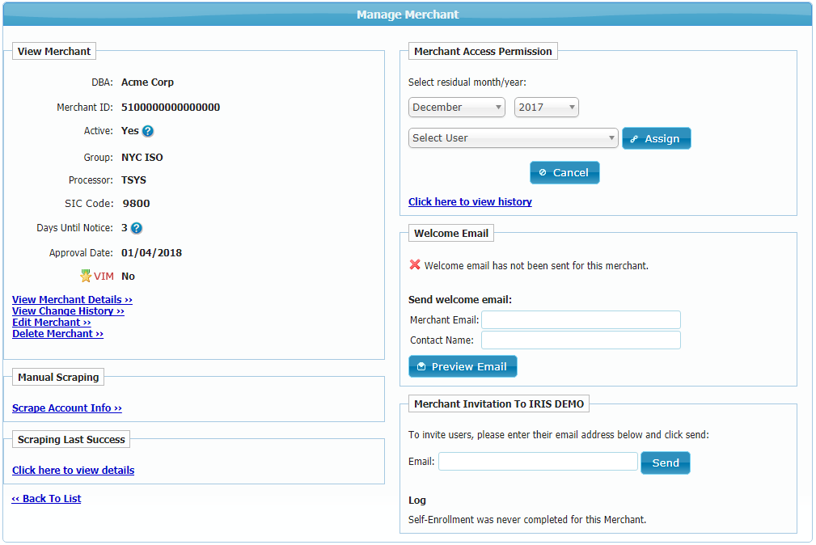This screenshot has width=816, height=545.
Task: Open 'Click here to view history' link
Action: pos(470,202)
